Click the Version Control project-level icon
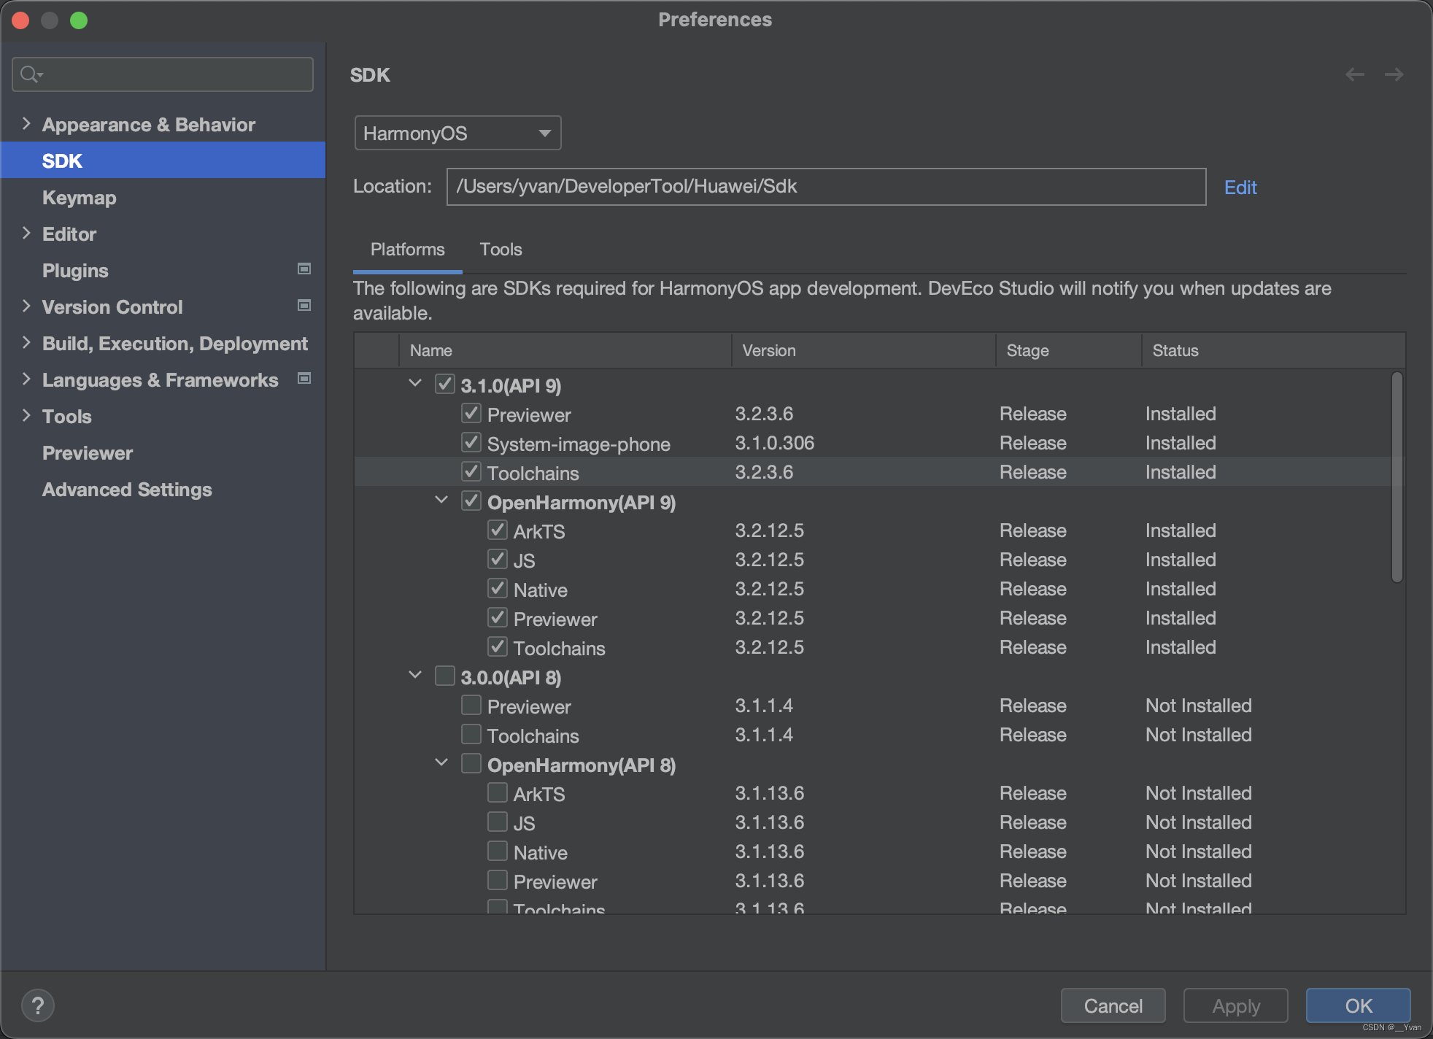The height and width of the screenshot is (1039, 1433). (304, 306)
